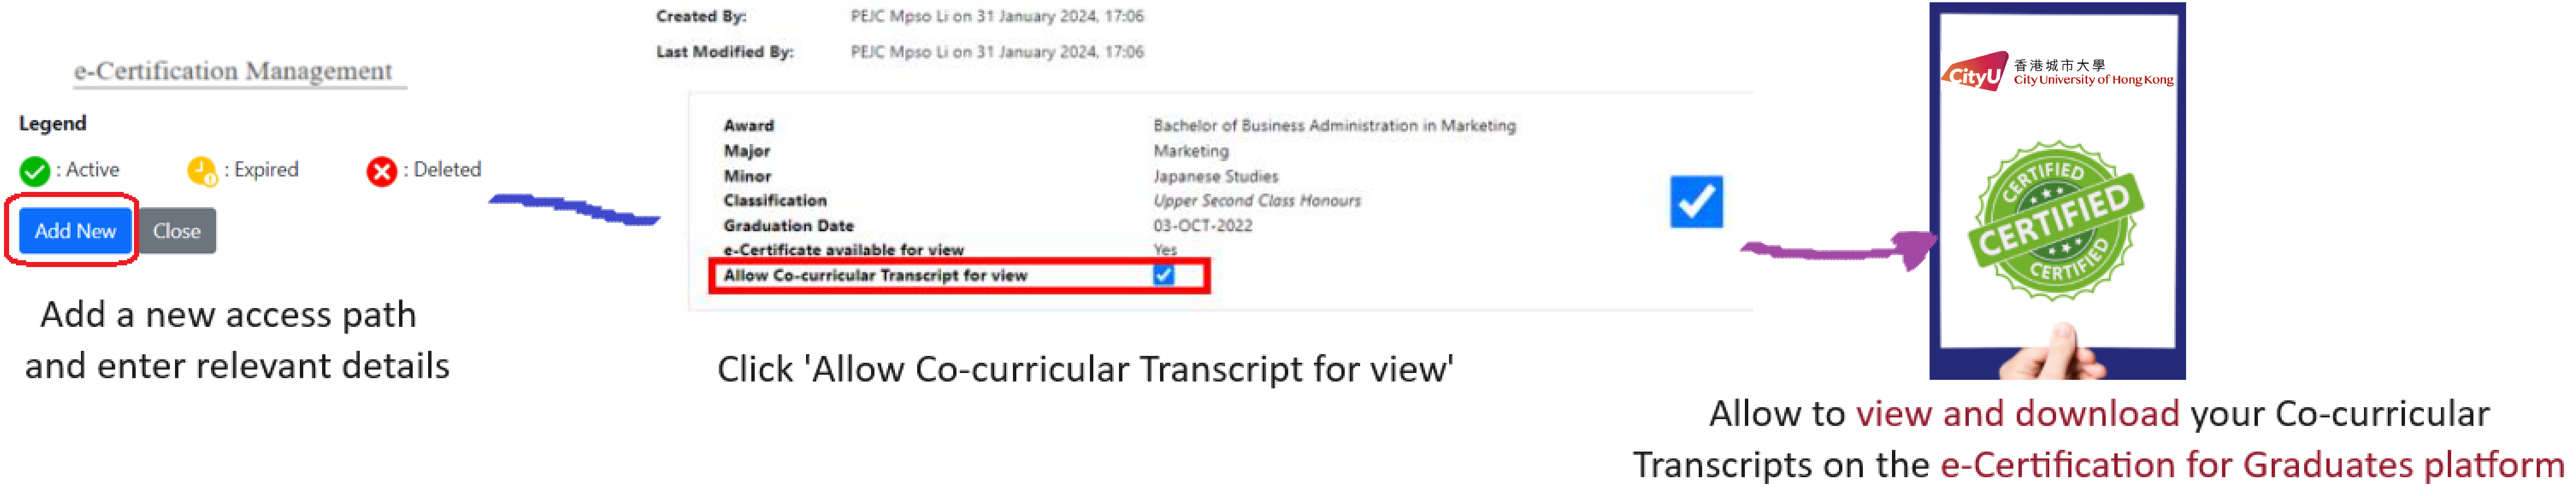Image resolution: width=2576 pixels, height=496 pixels.
Task: Click the 'e-Certificate available for view' row
Action: (x=843, y=249)
